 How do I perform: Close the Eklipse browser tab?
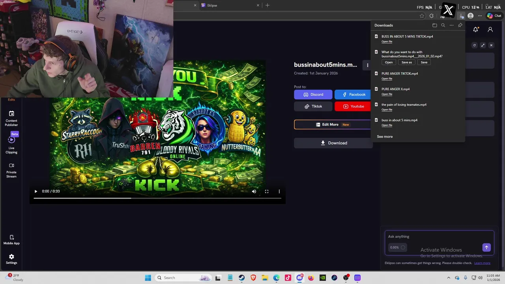pyautogui.click(x=258, y=5)
